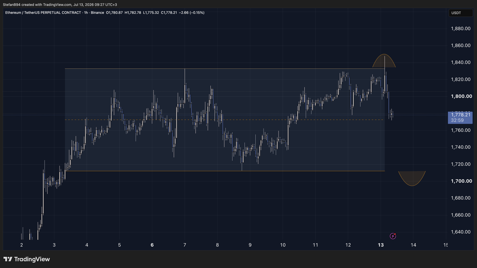477x268 pixels.
Task: Click the low value L1,775.32
Action: point(151,13)
